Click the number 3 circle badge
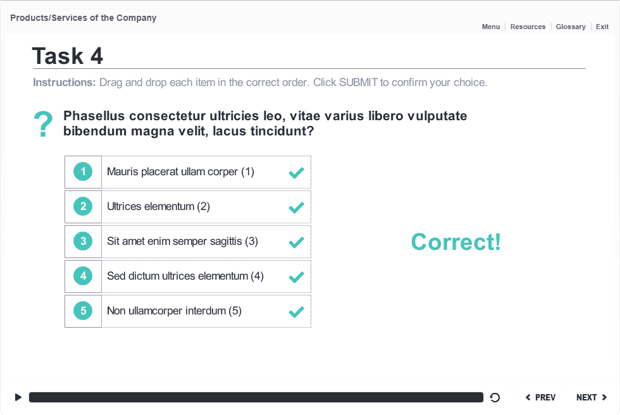Screen dimensions: 620x415 pos(83,241)
